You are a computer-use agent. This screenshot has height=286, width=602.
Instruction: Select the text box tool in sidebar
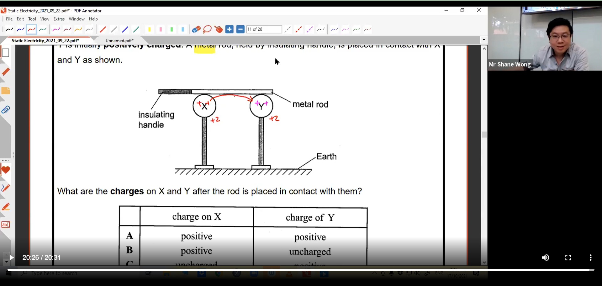(x=6, y=224)
